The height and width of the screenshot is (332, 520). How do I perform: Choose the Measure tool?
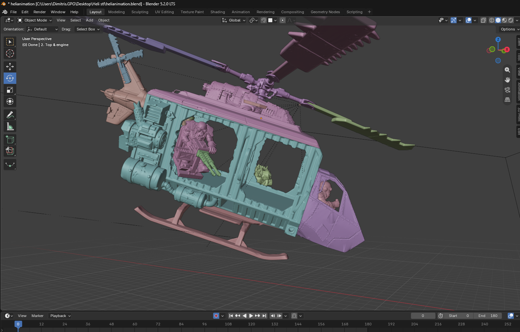tap(10, 126)
